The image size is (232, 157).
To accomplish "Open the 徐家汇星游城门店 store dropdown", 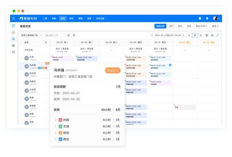I will [x=32, y=35].
